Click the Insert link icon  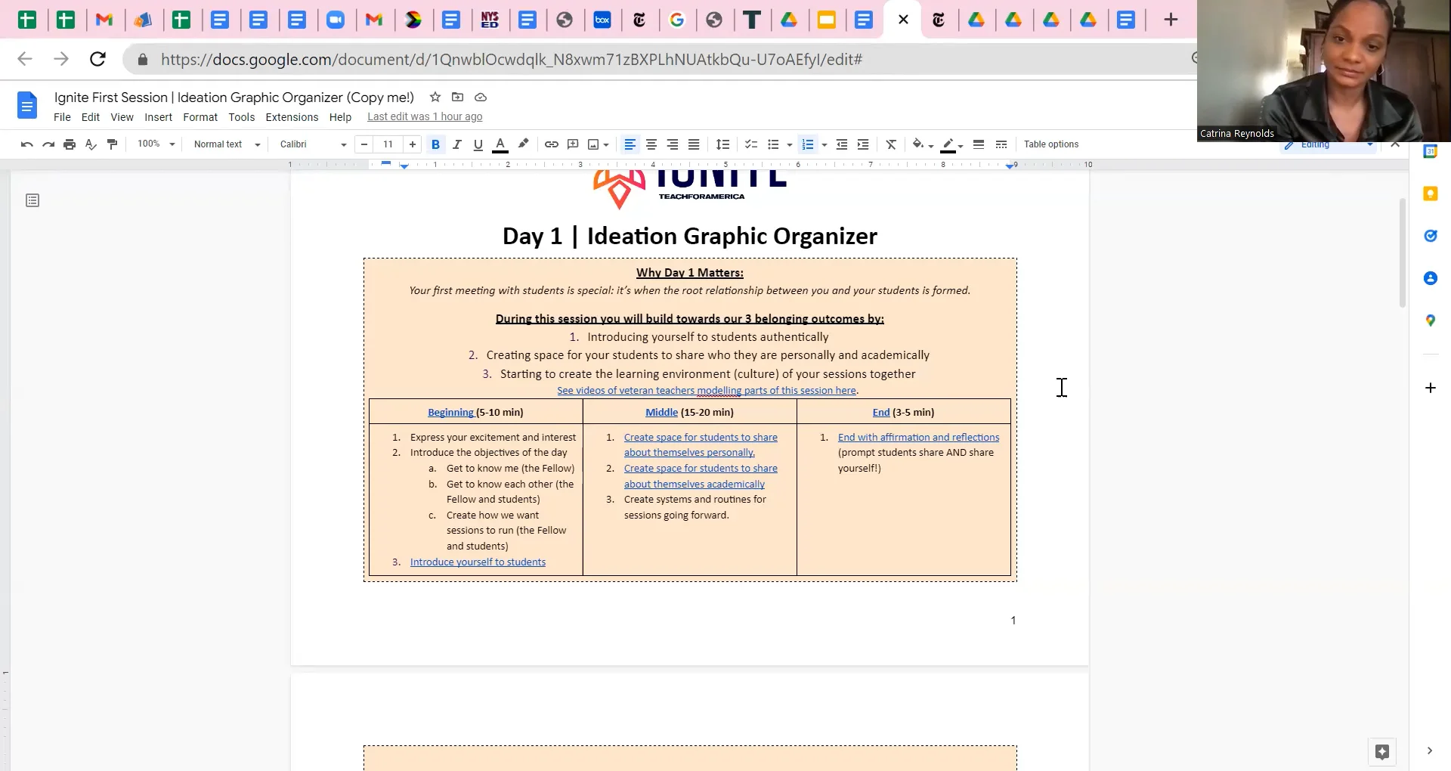point(551,144)
